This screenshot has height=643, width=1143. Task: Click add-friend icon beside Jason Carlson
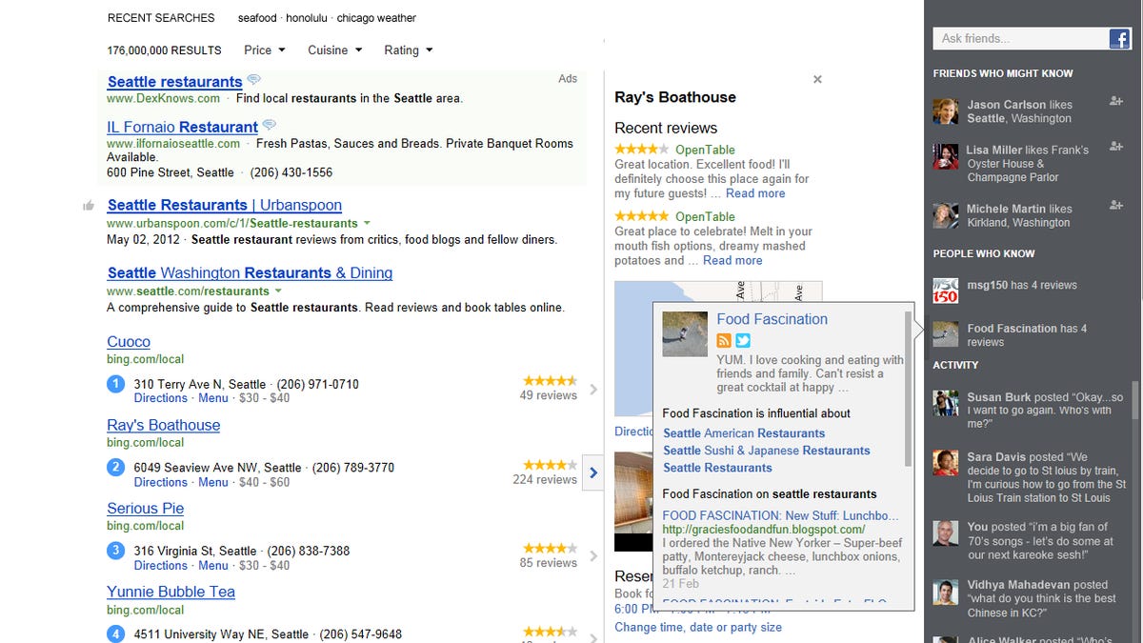point(1116,101)
